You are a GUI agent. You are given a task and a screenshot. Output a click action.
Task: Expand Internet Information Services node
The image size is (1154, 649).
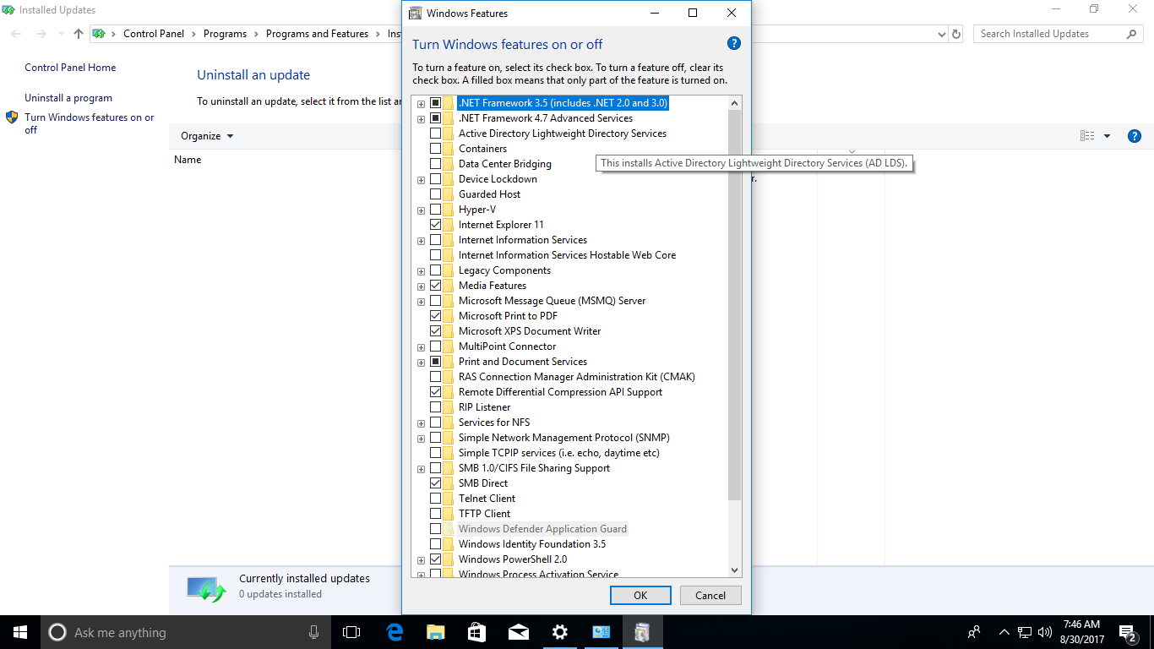point(421,241)
